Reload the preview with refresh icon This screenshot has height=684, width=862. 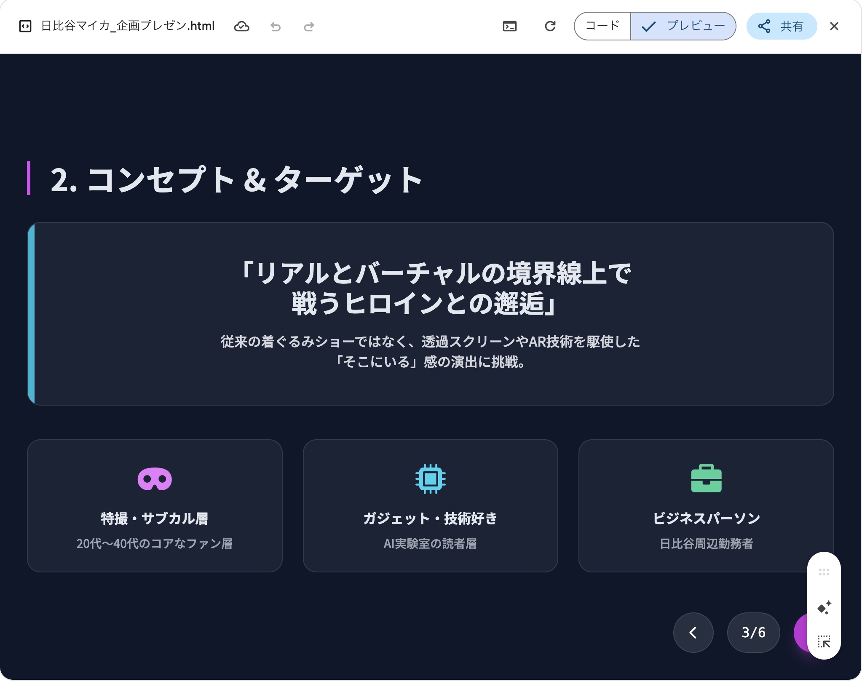[x=550, y=27]
